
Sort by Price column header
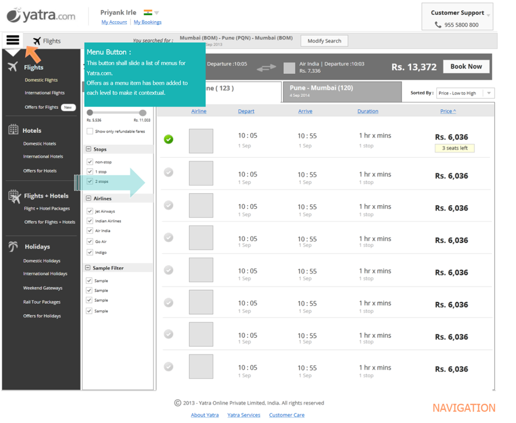(448, 111)
